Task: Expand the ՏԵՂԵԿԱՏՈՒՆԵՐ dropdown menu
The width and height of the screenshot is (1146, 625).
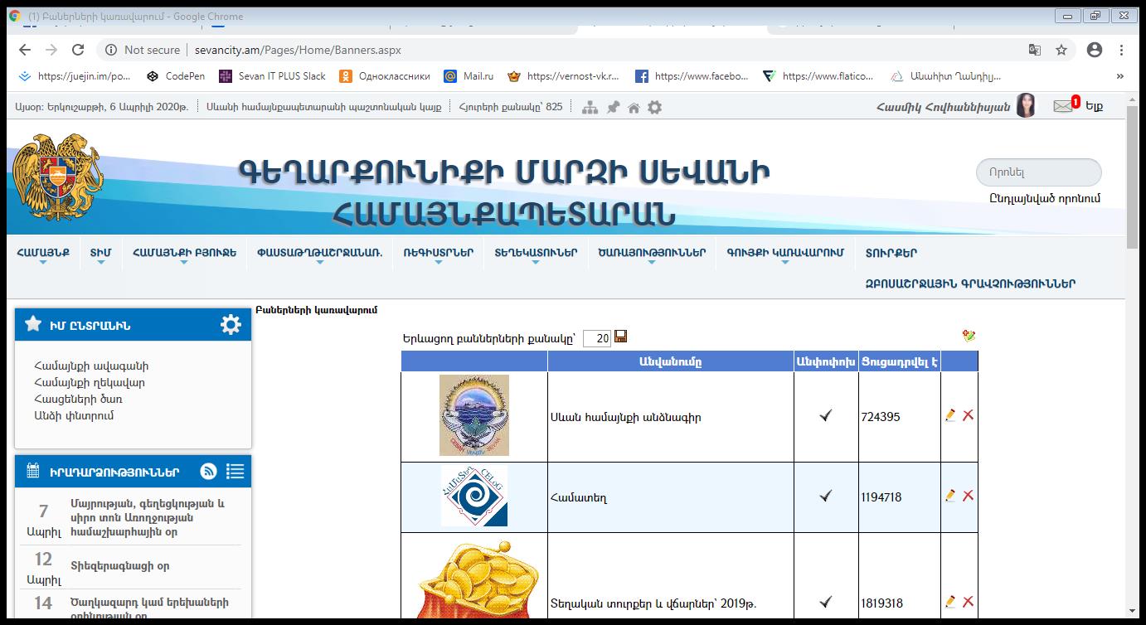Action: (536, 253)
